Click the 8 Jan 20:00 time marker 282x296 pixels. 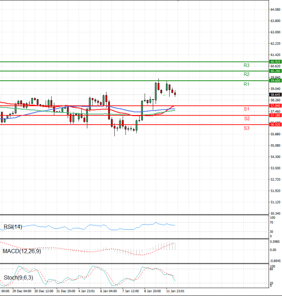point(152,291)
